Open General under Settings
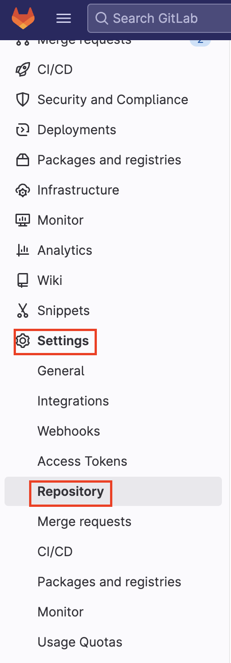The height and width of the screenshot is (663, 231). (x=61, y=371)
